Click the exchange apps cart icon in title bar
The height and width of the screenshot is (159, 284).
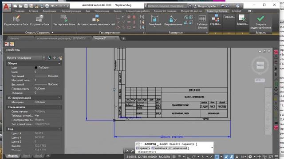click(222, 6)
